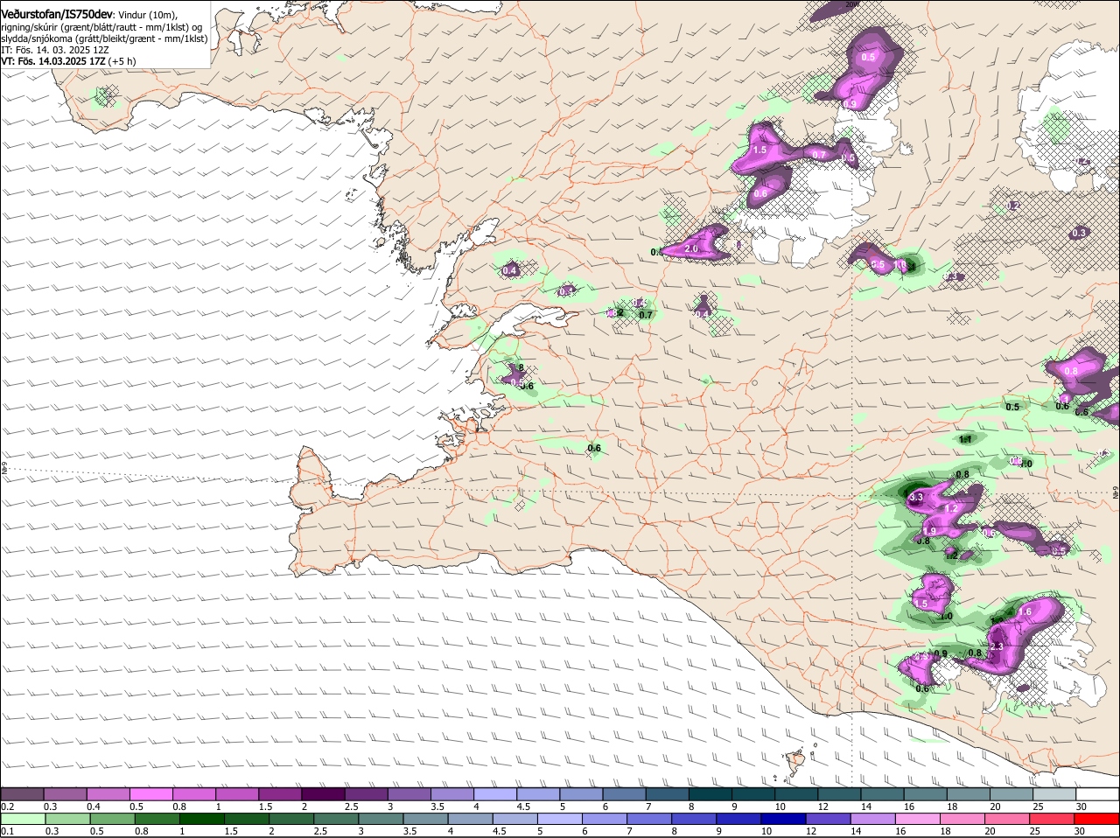Click the Veðurstofan/IS750dev title text
Viewport: 1120px width, 838px height.
57,14
